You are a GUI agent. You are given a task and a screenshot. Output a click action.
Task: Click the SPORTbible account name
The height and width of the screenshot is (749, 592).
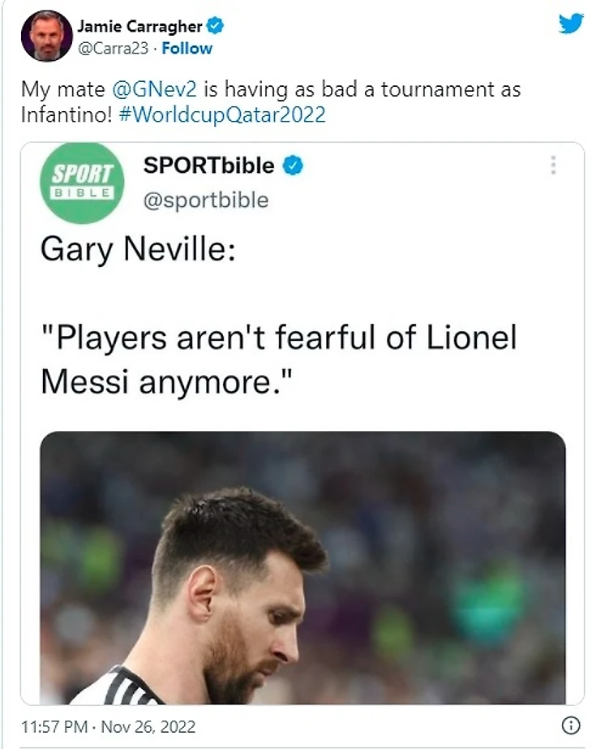[208, 166]
